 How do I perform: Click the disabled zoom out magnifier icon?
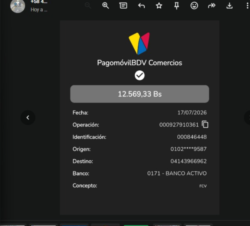pos(88,6)
